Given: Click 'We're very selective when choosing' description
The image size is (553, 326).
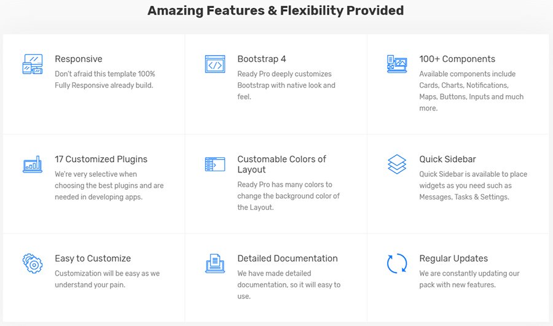Looking at the screenshot, I should tap(109, 185).
